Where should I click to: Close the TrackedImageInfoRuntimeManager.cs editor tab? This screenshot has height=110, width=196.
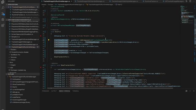(72, 1)
